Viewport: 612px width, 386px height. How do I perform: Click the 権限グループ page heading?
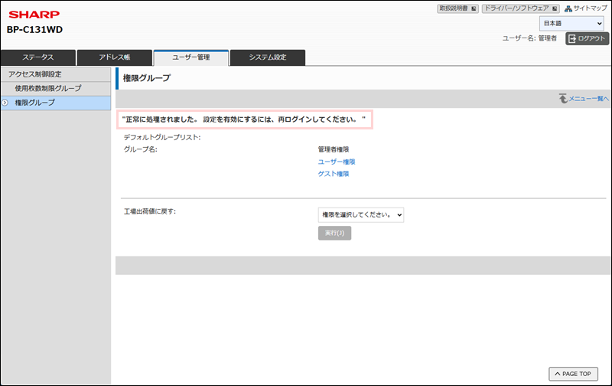point(147,78)
